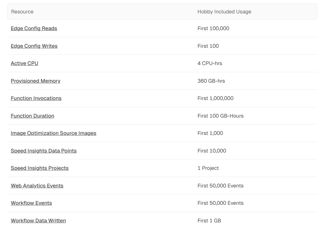Open the Speed Insights Projects link
Image resolution: width=333 pixels, height=240 pixels.
point(40,168)
